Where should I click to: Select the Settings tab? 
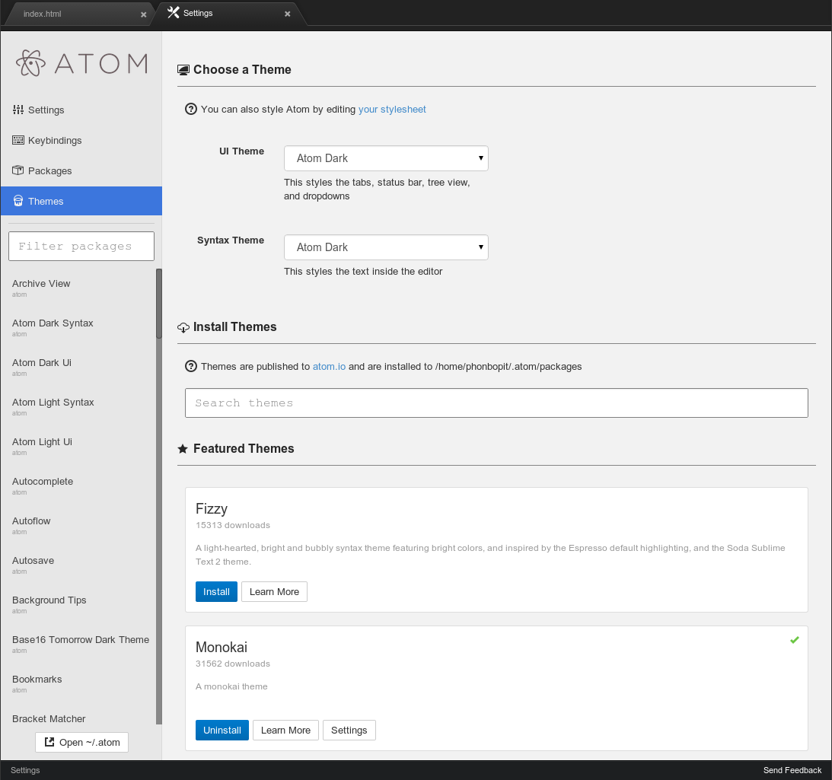coord(229,13)
